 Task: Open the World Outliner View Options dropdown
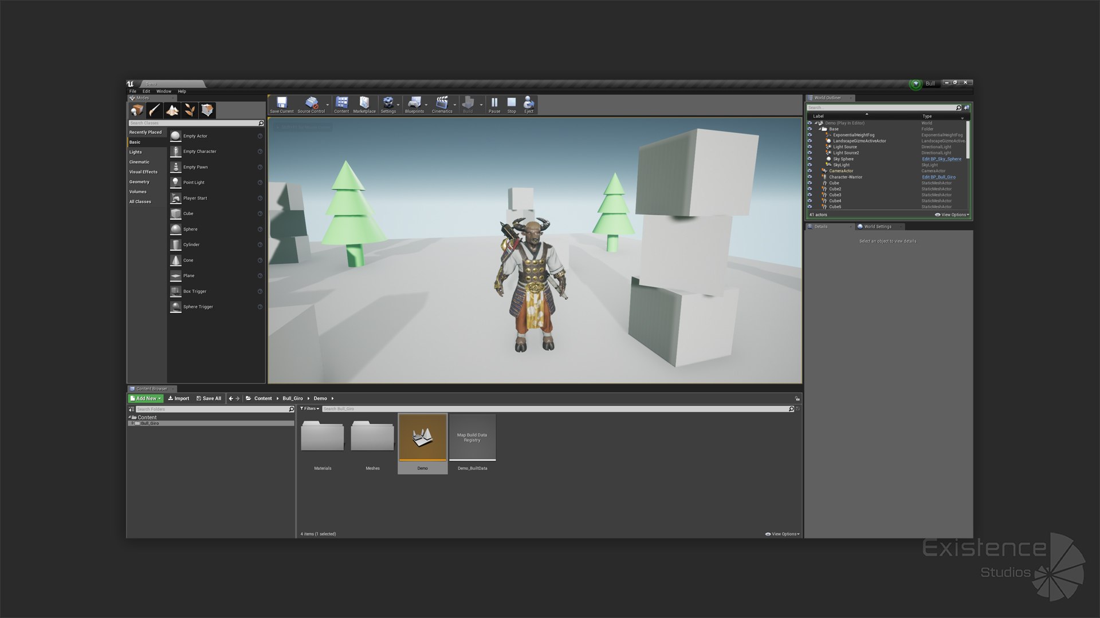click(952, 215)
